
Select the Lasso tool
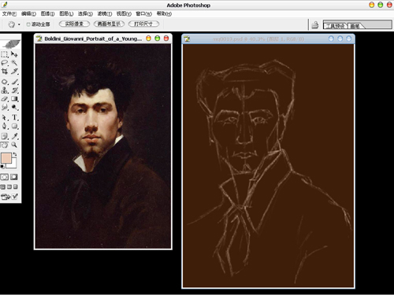5,63
